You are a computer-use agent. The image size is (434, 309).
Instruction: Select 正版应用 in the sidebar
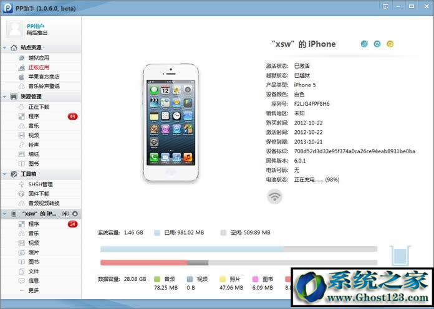pos(38,67)
